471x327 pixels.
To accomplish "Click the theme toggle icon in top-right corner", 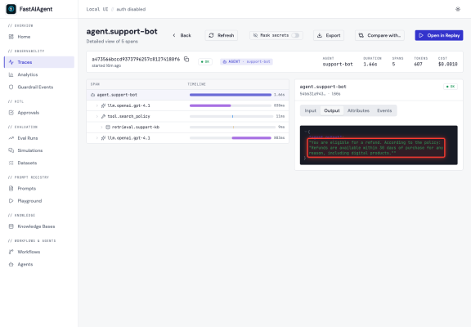I will click(x=457, y=9).
